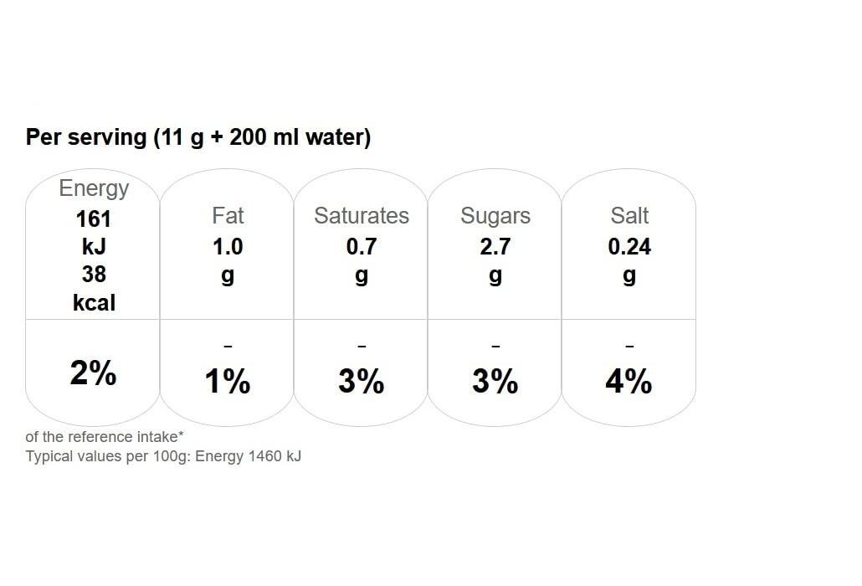Click the kcal unit text
Screen dimensions: 862x586
pos(94,302)
